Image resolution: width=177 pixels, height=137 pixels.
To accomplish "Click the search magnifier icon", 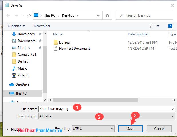I will [x=122, y=15].
